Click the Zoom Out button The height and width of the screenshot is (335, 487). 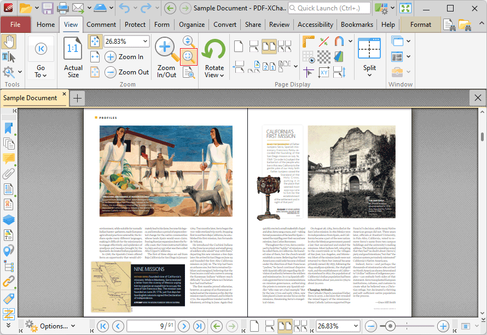(x=127, y=72)
